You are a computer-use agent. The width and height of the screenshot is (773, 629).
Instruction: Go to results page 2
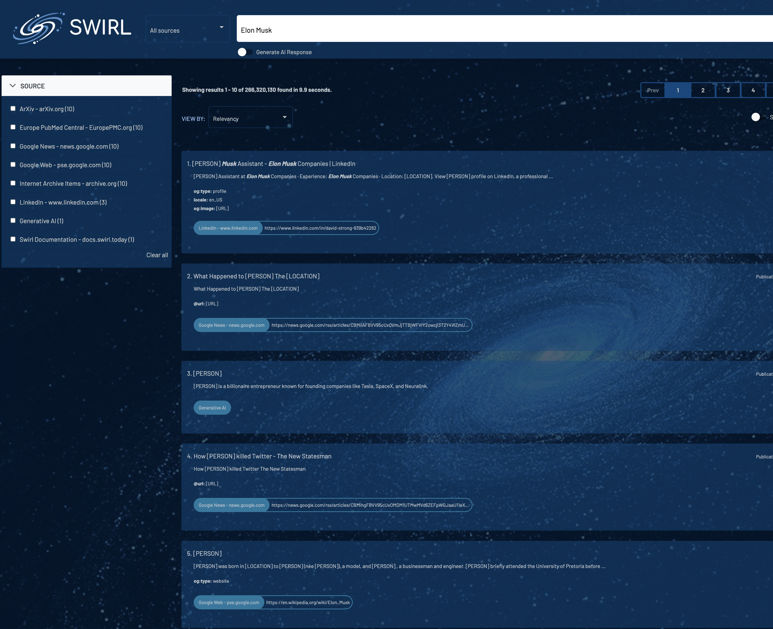(703, 90)
